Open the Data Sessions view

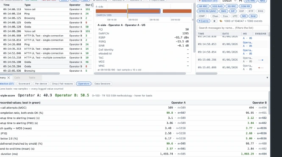(102, 84)
